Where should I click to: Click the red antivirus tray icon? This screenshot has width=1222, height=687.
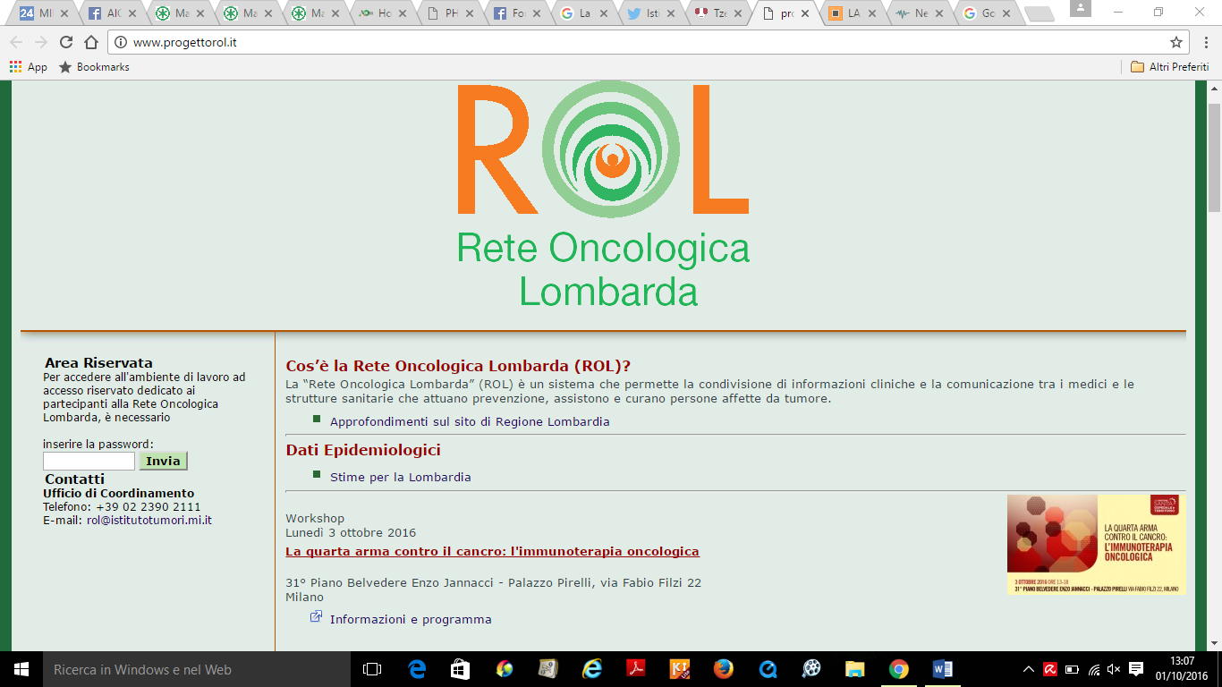click(1050, 669)
